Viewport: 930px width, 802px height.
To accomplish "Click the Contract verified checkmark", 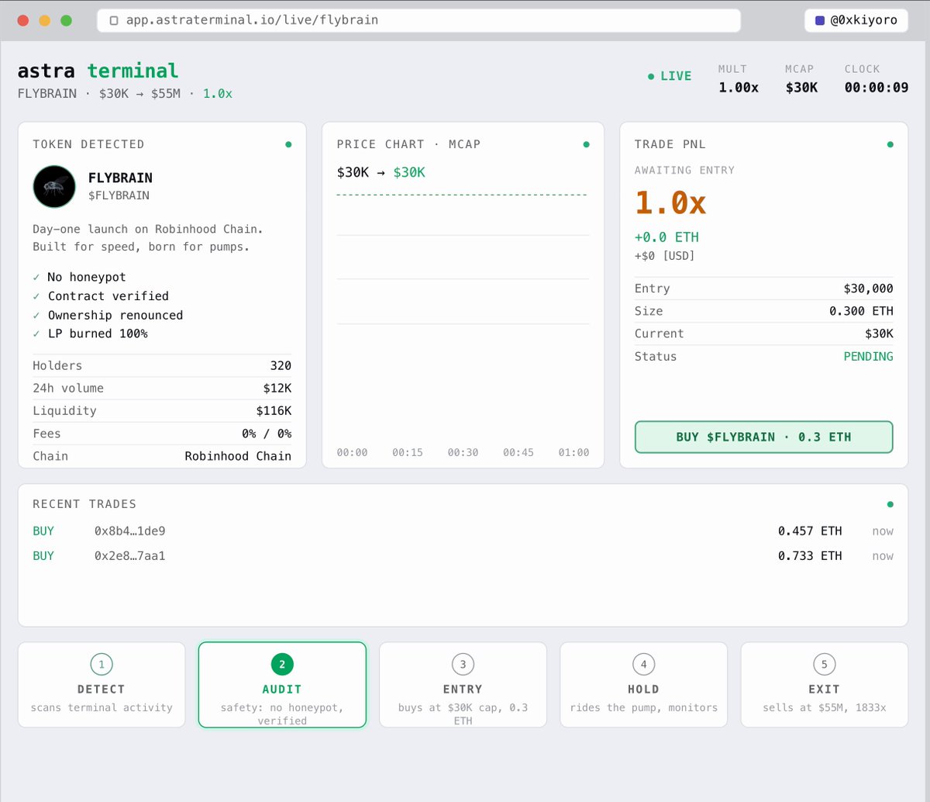I will [36, 296].
